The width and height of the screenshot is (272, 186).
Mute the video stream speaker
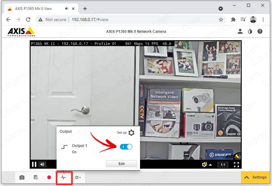pyautogui.click(x=42, y=164)
